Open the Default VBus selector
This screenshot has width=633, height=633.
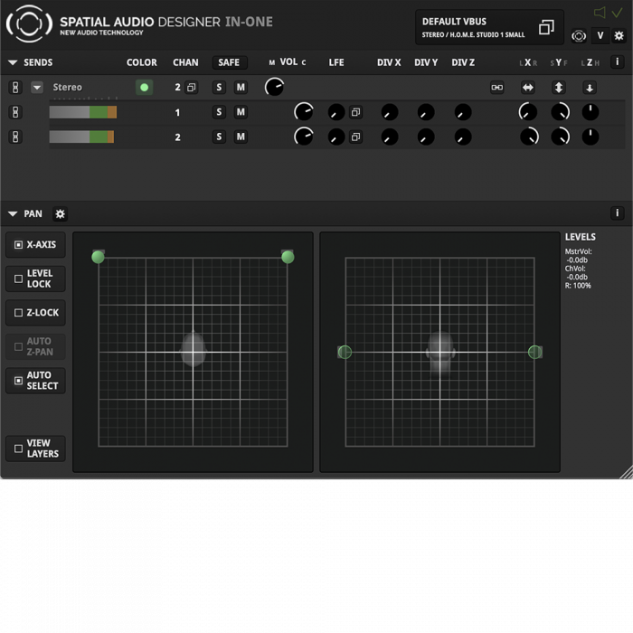tap(489, 27)
